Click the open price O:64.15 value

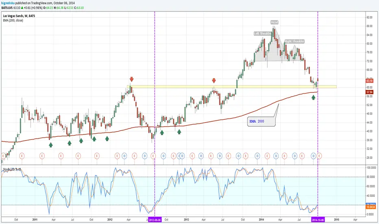point(48,8)
